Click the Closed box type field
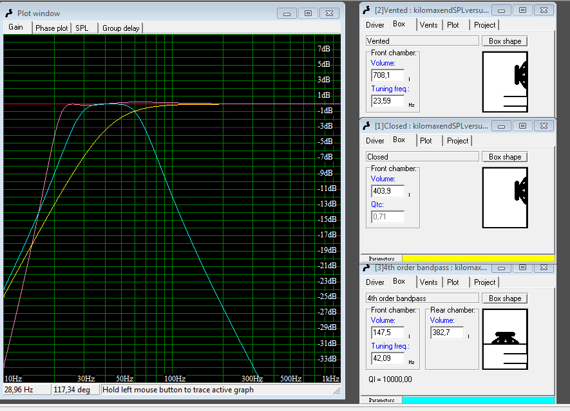Screen dimensions: 570x411 [422, 157]
